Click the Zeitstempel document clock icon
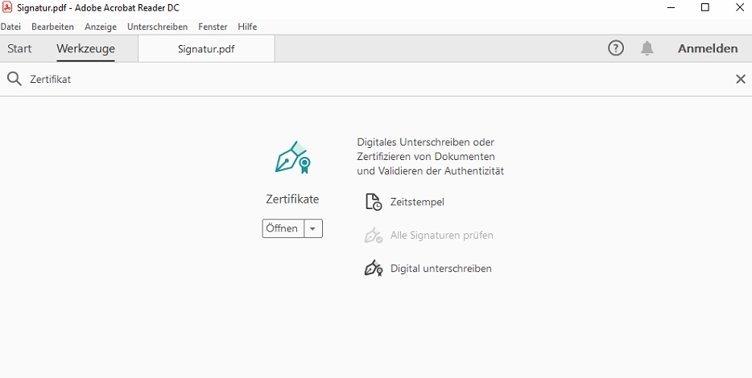Viewport: 752px width, 378px height. click(374, 202)
